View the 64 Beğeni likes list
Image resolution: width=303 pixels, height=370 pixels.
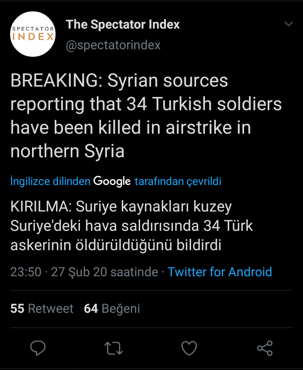pyautogui.click(x=112, y=309)
